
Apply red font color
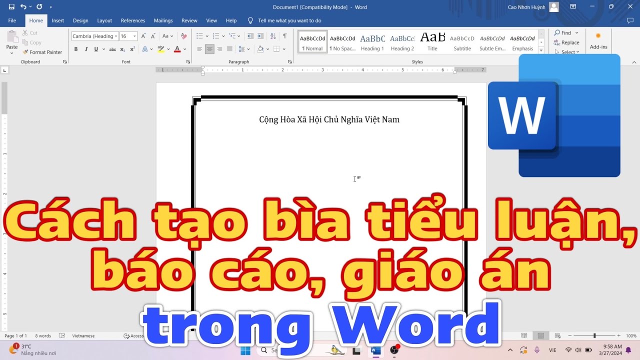pyautogui.click(x=177, y=49)
